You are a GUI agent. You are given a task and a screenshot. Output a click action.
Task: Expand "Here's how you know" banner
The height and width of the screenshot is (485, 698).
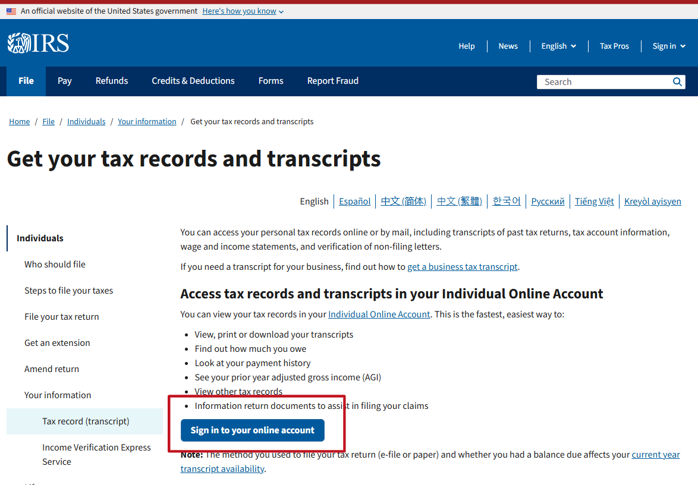point(243,11)
